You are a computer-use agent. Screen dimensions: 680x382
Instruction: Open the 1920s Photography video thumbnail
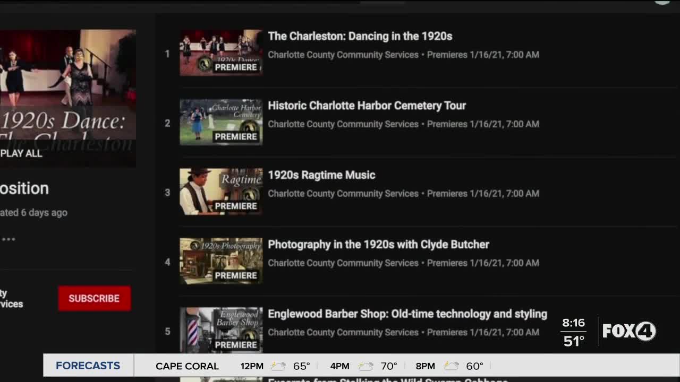[221, 261]
